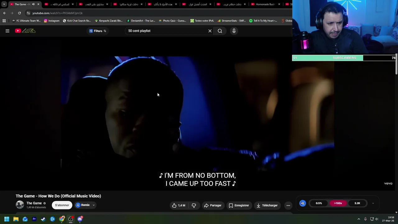Open the system tray volume icon

click(x=377, y=219)
